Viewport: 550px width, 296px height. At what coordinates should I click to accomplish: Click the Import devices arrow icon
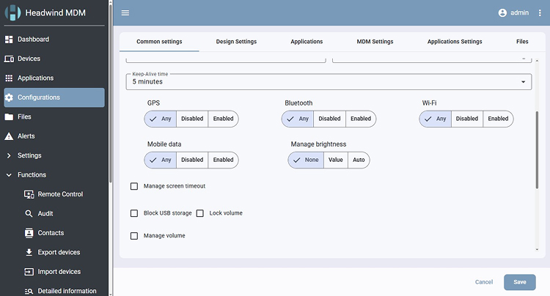coord(29,272)
